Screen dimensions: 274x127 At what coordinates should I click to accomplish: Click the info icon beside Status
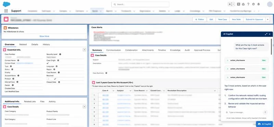tap(12, 69)
